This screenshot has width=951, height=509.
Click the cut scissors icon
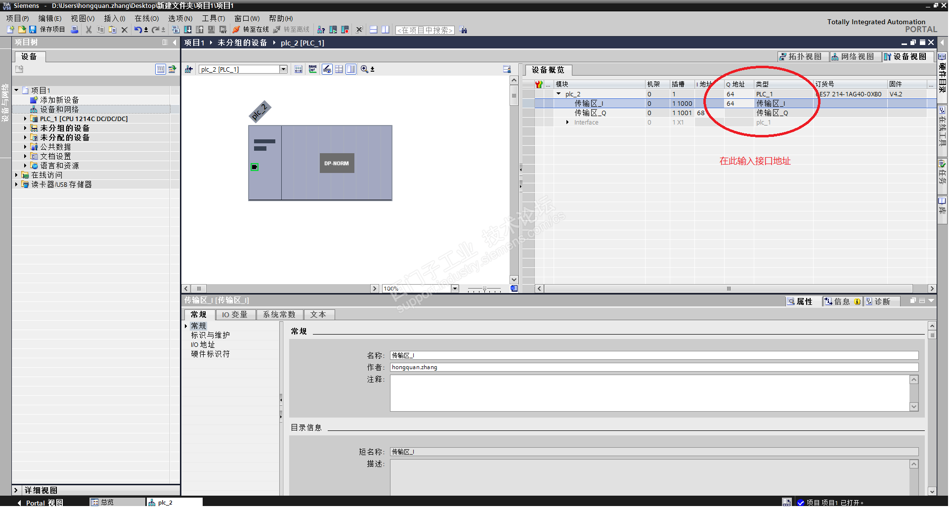tap(89, 30)
